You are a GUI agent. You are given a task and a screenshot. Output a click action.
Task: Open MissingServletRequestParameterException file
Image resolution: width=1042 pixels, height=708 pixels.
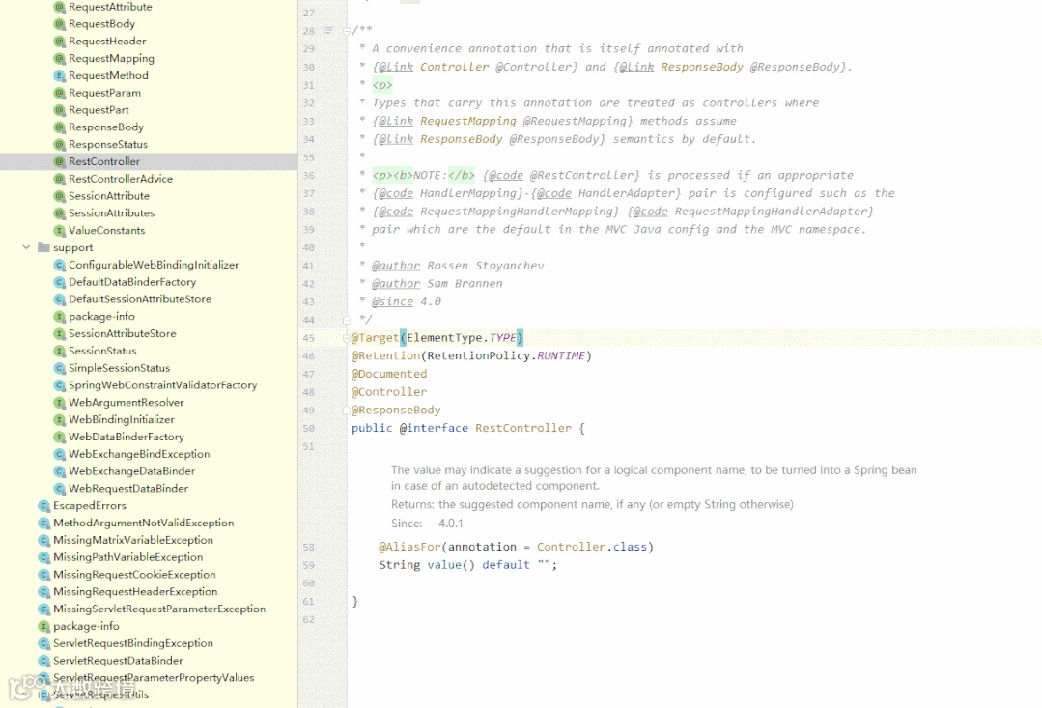coord(158,609)
